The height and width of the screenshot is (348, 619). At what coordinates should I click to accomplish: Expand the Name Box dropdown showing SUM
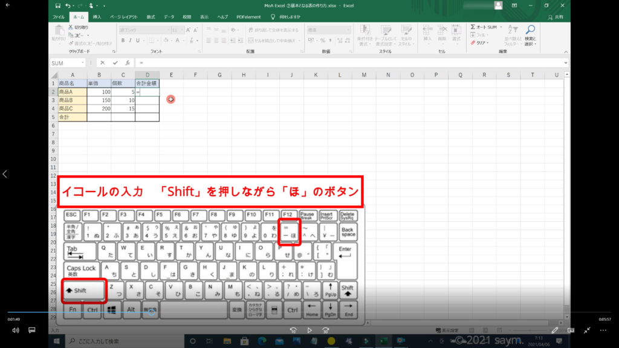(82, 63)
